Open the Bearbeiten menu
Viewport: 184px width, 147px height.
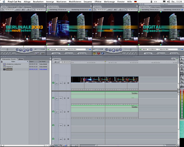coord(38,2)
